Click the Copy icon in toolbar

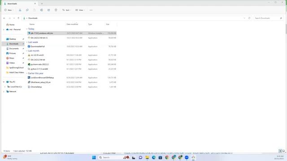click(x=27, y=10)
